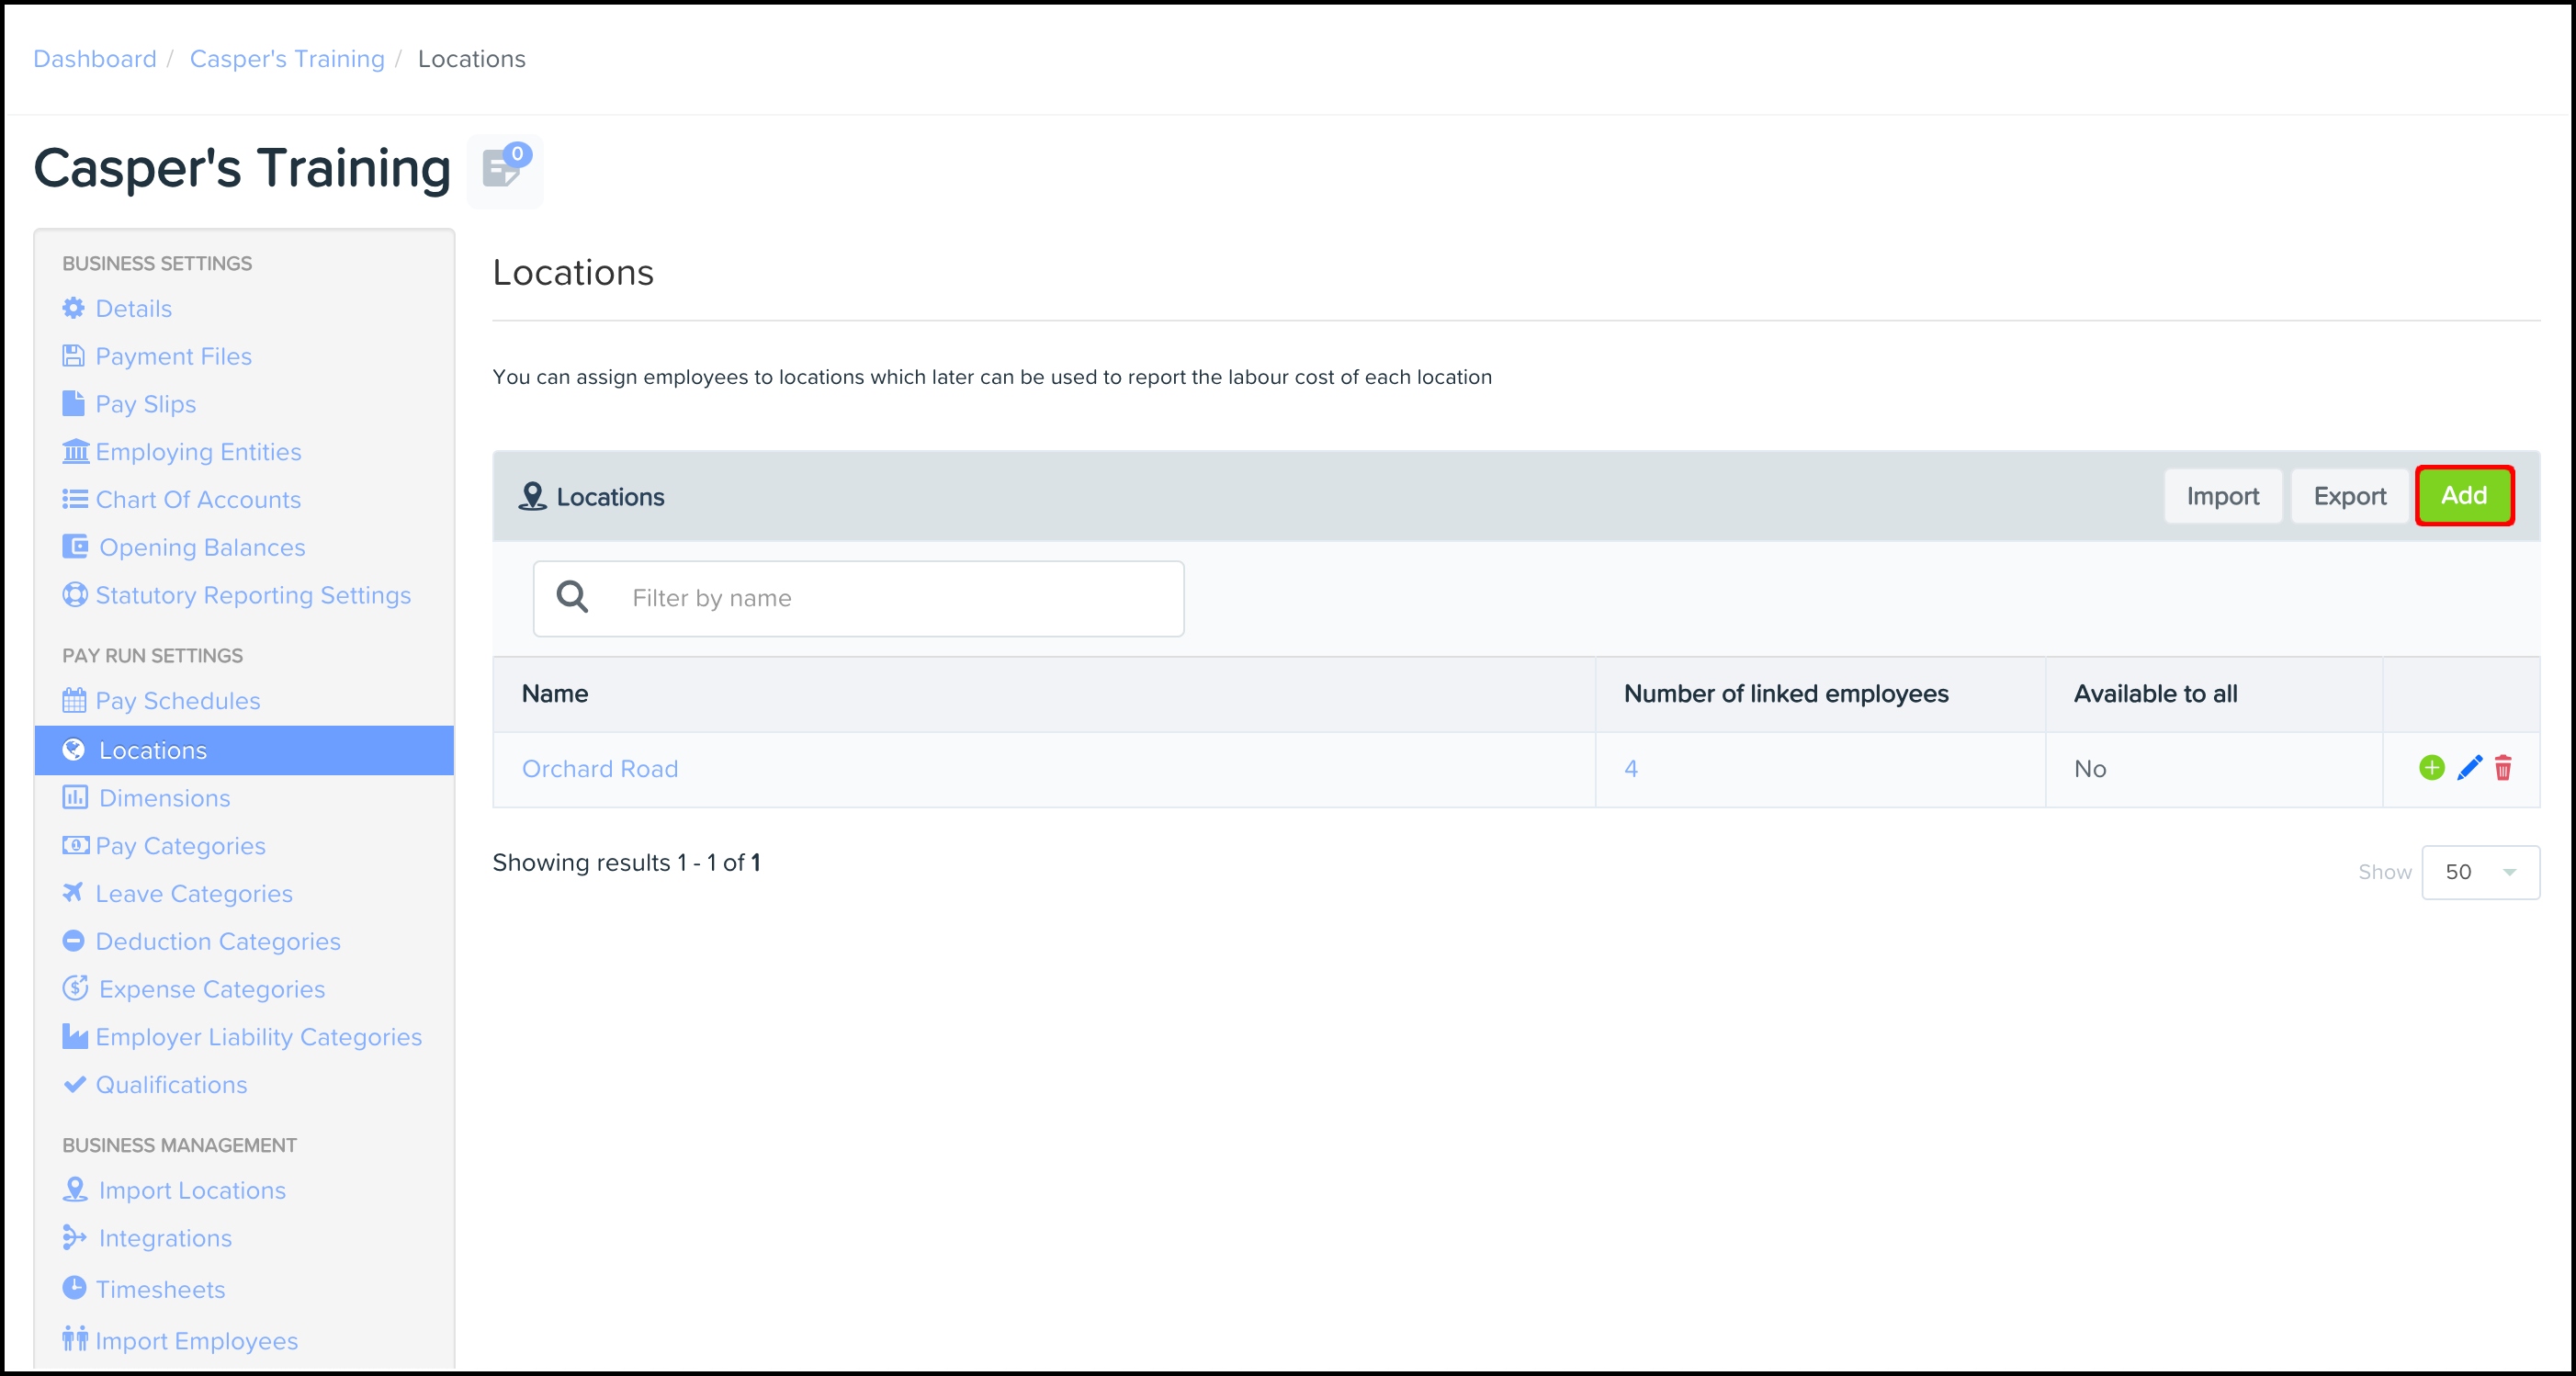Open the Orchard Road location link

(600, 769)
